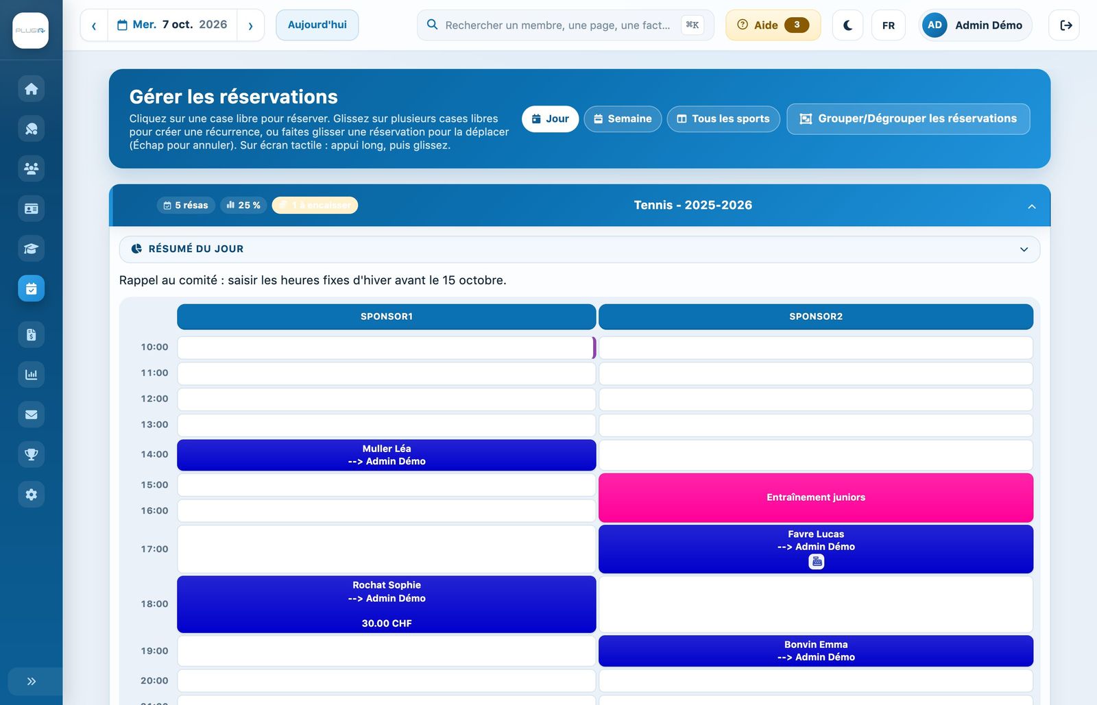The image size is (1097, 705).
Task: Switch to the Semaine view
Action: coord(623,119)
